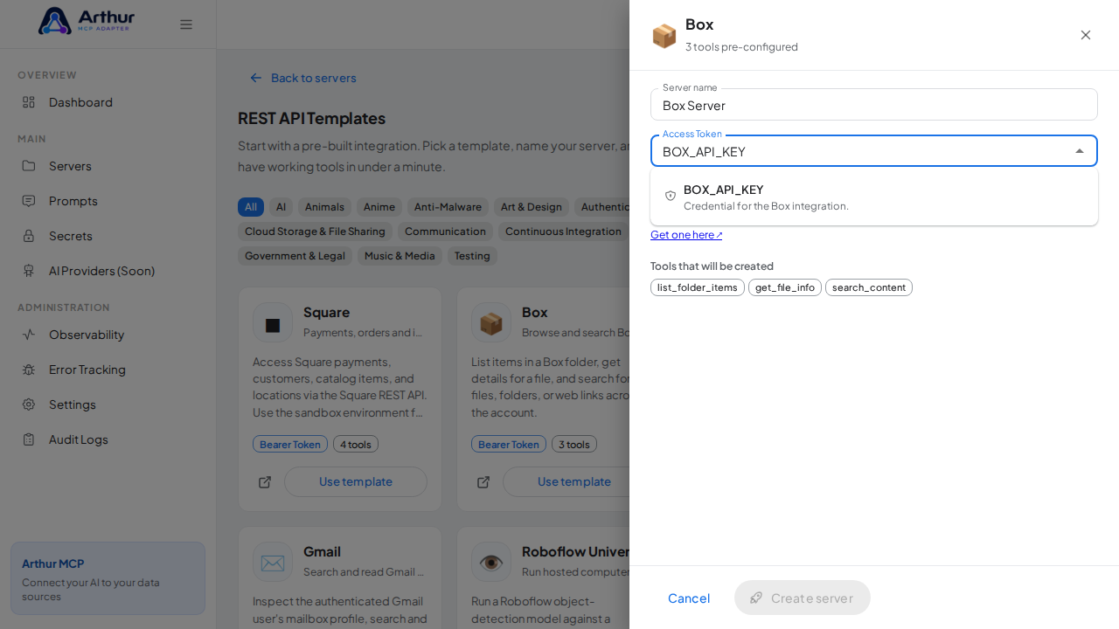
Task: Click the Cancel button
Action: [689, 598]
